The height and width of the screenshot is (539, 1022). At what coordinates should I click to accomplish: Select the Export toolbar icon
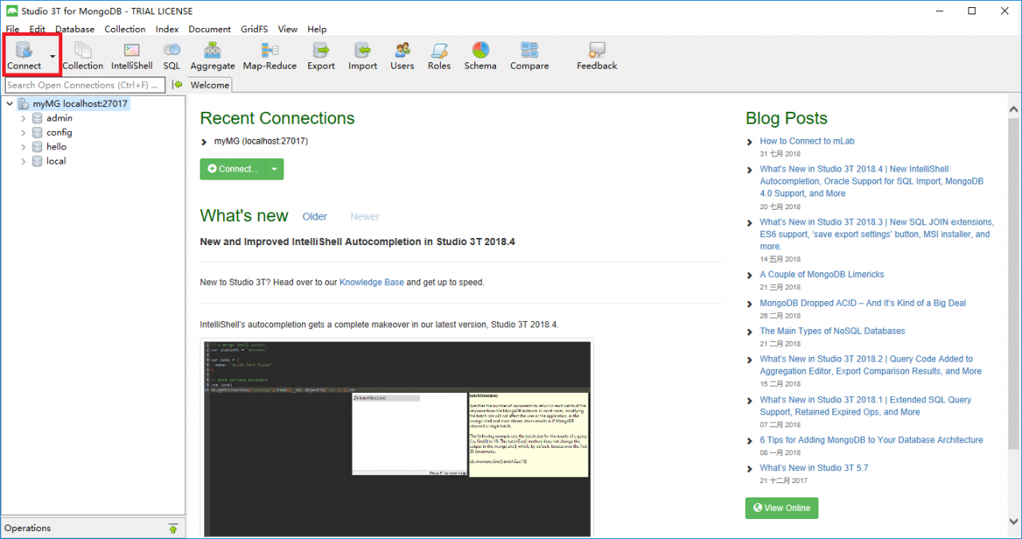point(321,54)
